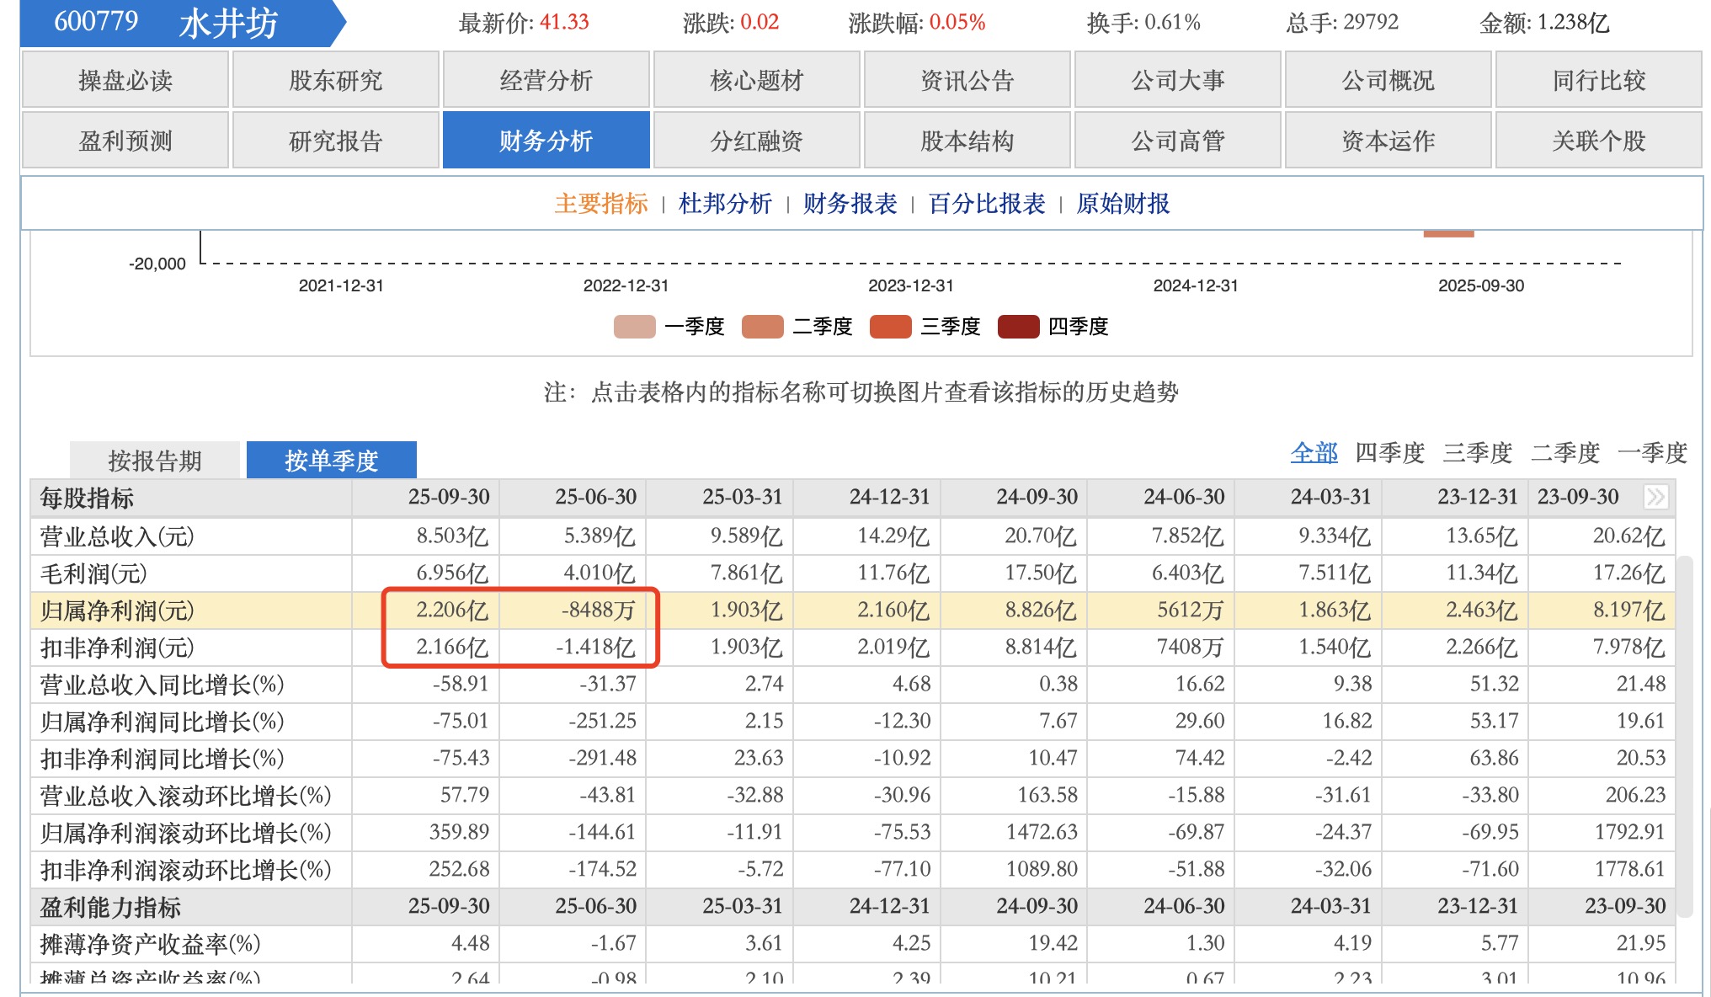Image resolution: width=1711 pixels, height=997 pixels.
Task: Go to 股东研究 section
Action: click(x=335, y=80)
